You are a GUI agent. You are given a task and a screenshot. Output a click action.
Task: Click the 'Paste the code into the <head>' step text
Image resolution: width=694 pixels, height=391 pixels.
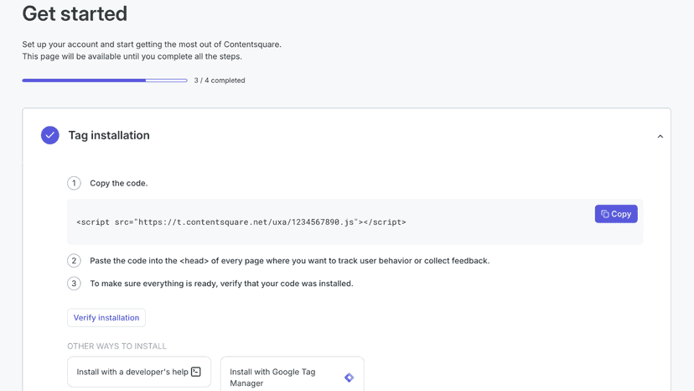click(289, 261)
